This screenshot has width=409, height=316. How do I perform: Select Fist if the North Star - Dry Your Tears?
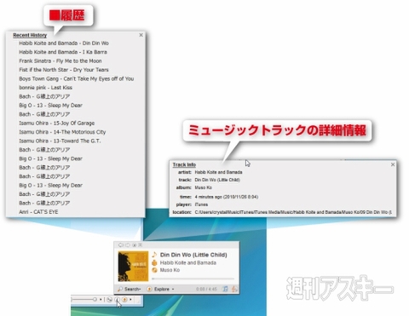(x=64, y=70)
